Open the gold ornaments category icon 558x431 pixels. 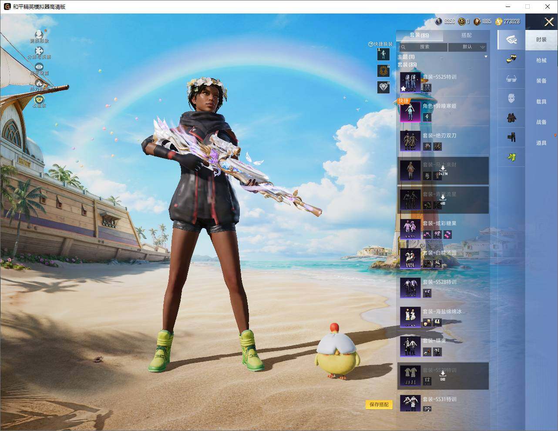[511, 59]
